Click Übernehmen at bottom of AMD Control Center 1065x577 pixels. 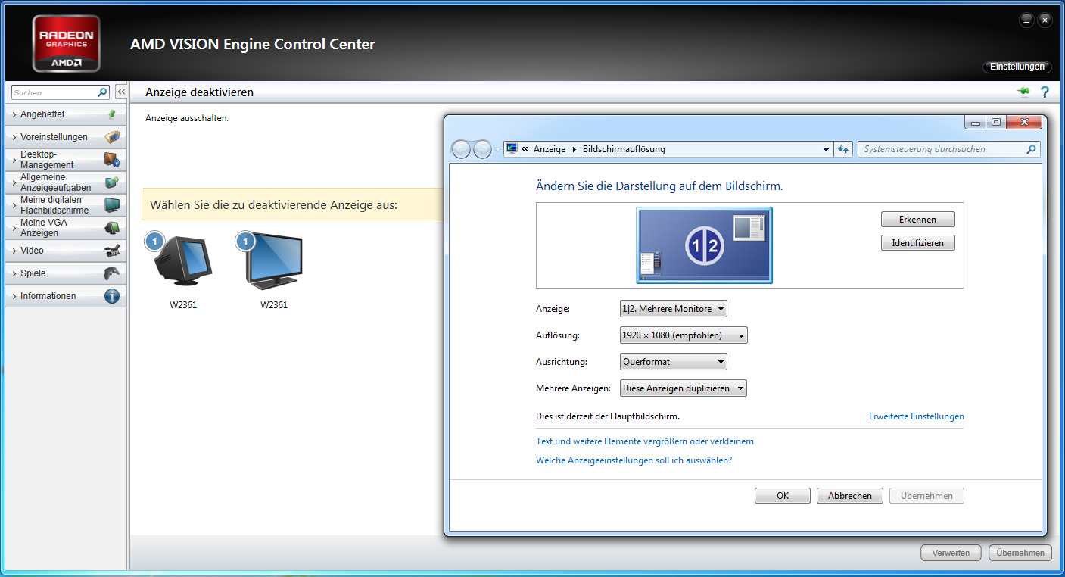1020,553
